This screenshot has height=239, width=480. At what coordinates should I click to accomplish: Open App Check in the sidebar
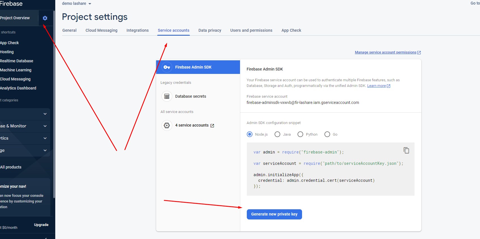9,43
